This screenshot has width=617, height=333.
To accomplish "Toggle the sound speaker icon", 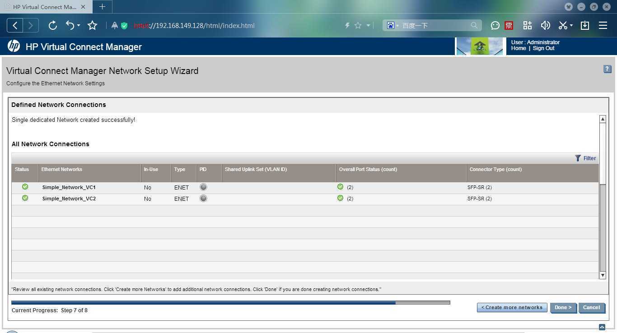I will point(545,25).
